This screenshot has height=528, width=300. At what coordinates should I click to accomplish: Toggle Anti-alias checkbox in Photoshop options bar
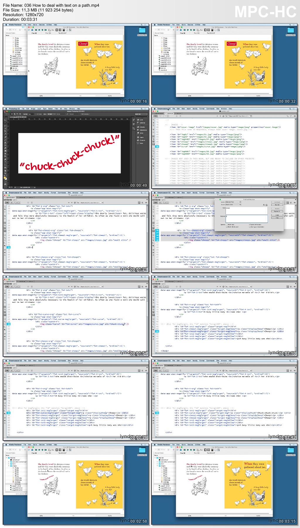tap(35, 114)
